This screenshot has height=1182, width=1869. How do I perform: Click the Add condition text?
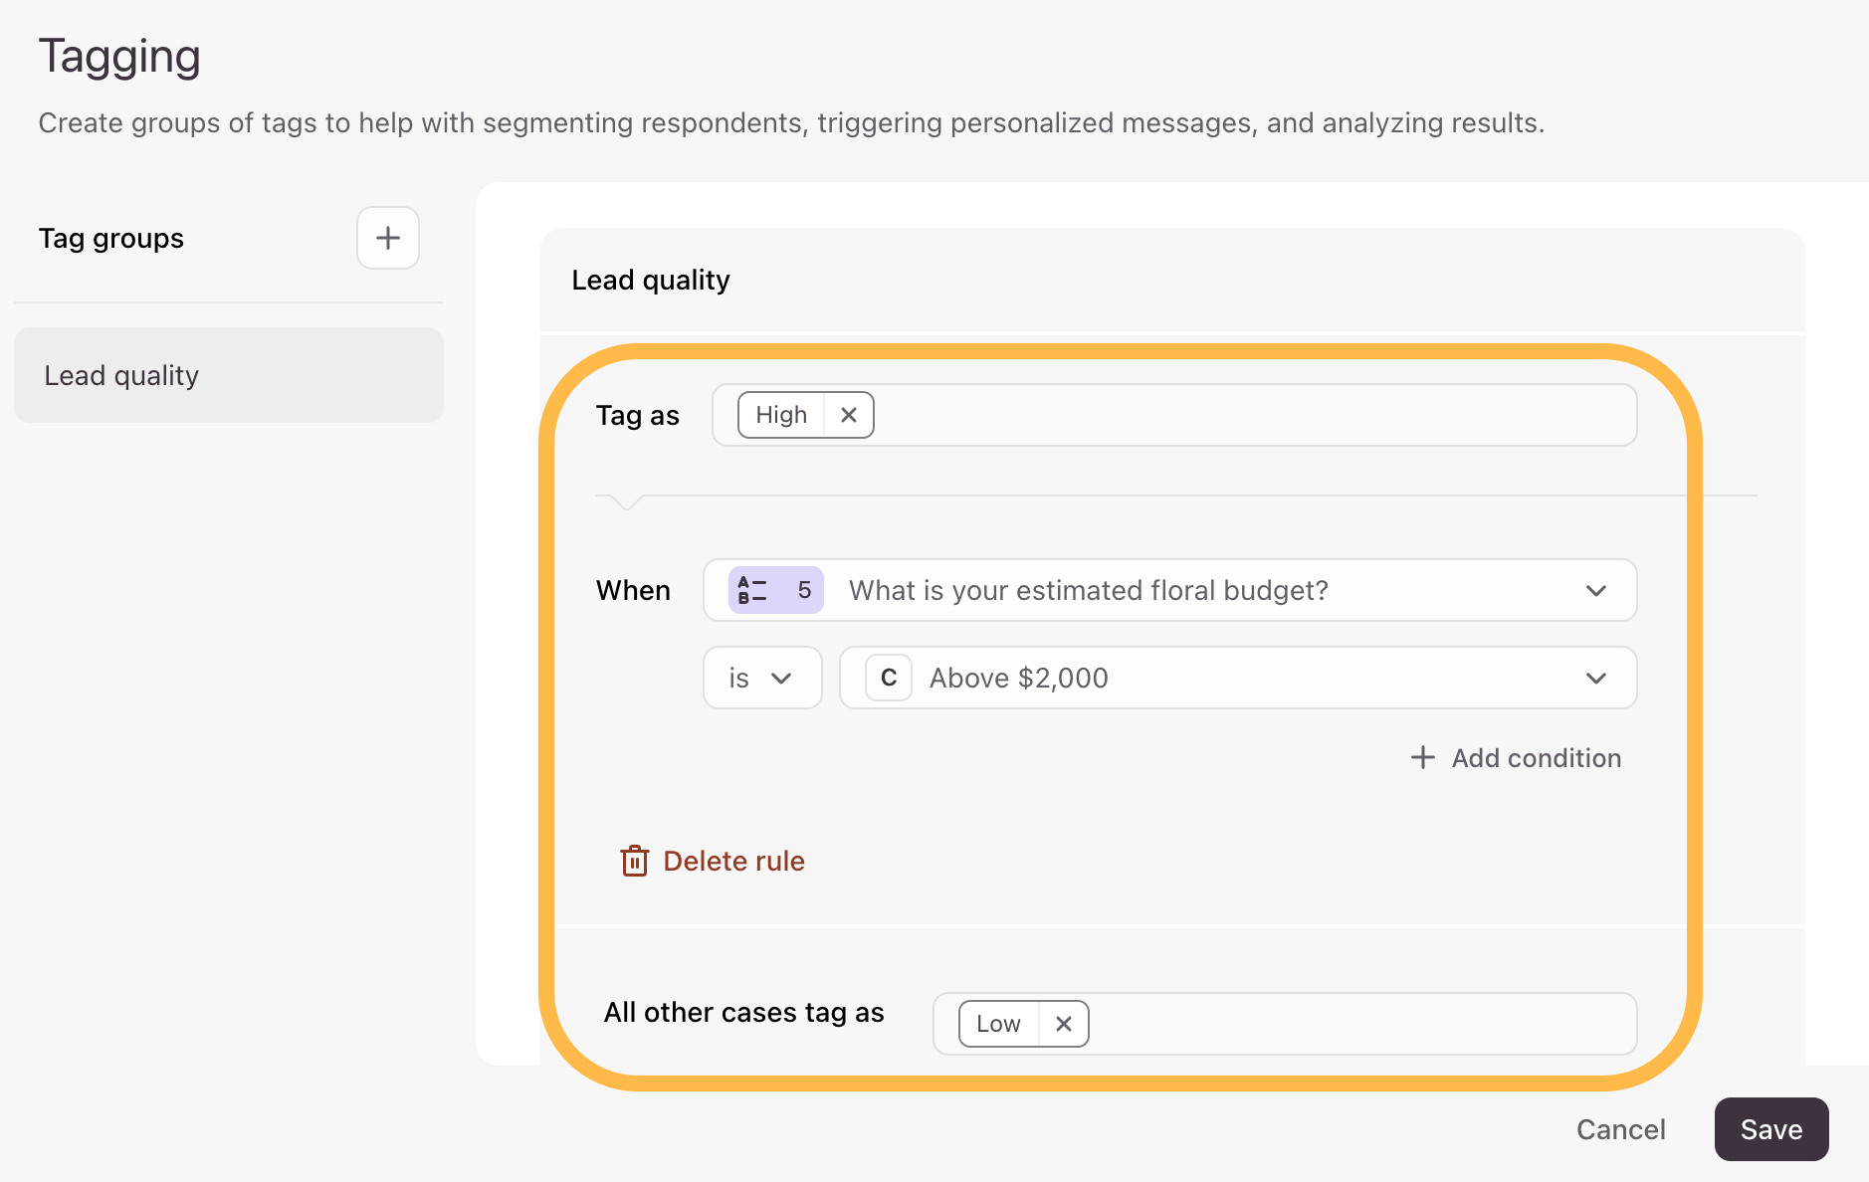point(1536,758)
